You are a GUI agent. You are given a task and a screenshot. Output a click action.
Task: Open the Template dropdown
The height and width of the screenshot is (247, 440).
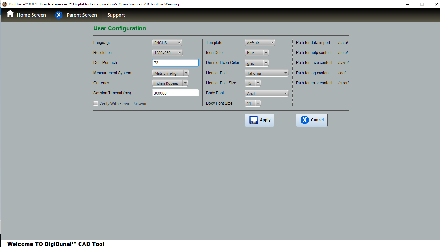point(260,43)
